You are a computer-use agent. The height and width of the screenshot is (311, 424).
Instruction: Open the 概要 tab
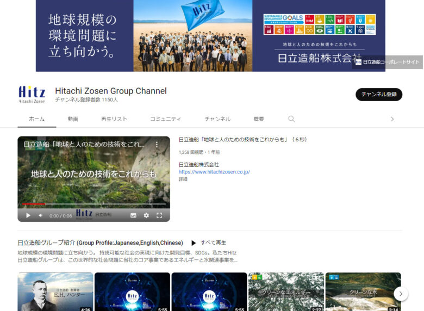(x=259, y=119)
